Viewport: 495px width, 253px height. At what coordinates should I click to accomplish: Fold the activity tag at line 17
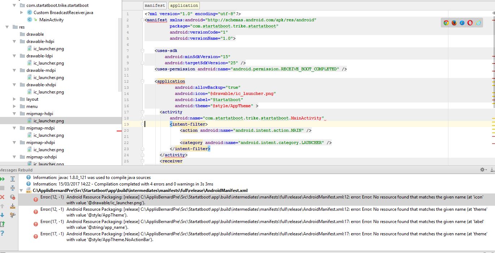(x=143, y=112)
